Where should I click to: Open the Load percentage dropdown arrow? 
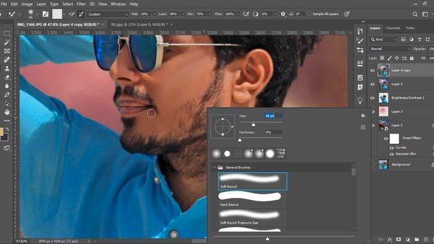[x=182, y=14]
